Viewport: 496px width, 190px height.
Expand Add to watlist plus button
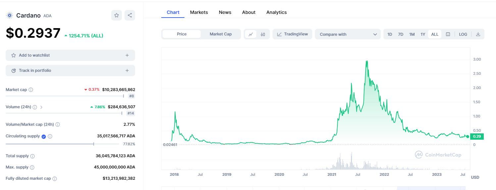[x=127, y=55]
